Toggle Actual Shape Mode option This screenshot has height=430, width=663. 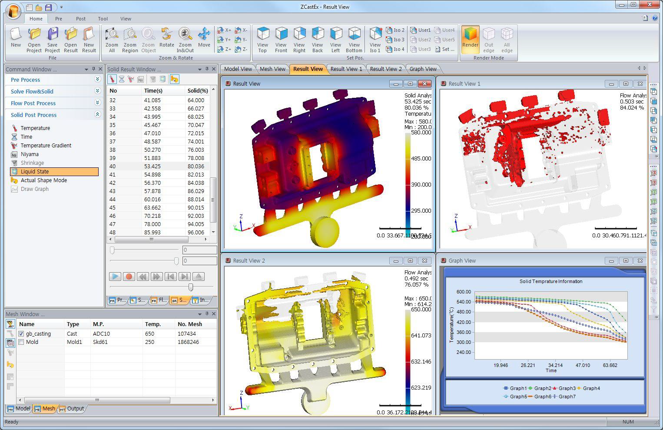(43, 180)
